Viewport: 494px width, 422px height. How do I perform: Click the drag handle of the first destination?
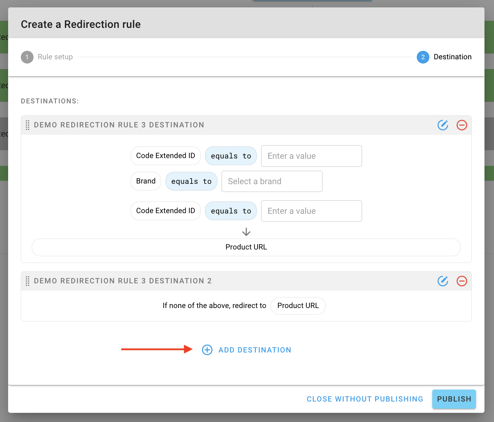click(28, 125)
